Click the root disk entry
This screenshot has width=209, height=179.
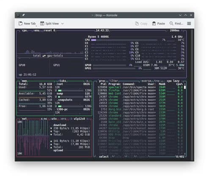(x=73, y=84)
